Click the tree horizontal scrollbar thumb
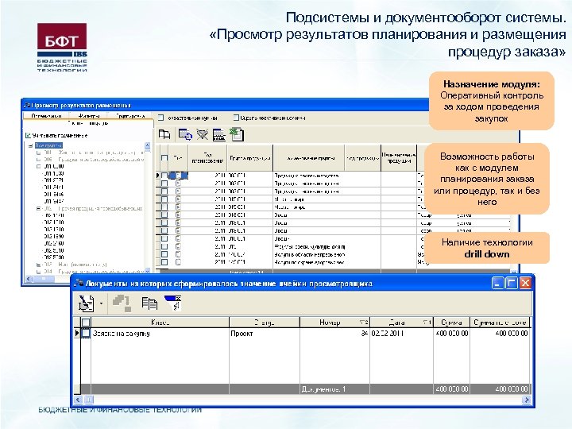The width and height of the screenshot is (572, 429). (44, 279)
